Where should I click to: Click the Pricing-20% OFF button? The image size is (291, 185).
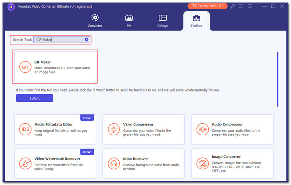[x=208, y=6]
